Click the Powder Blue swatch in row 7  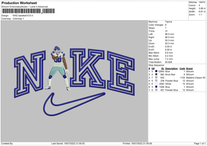click(x=156, y=90)
